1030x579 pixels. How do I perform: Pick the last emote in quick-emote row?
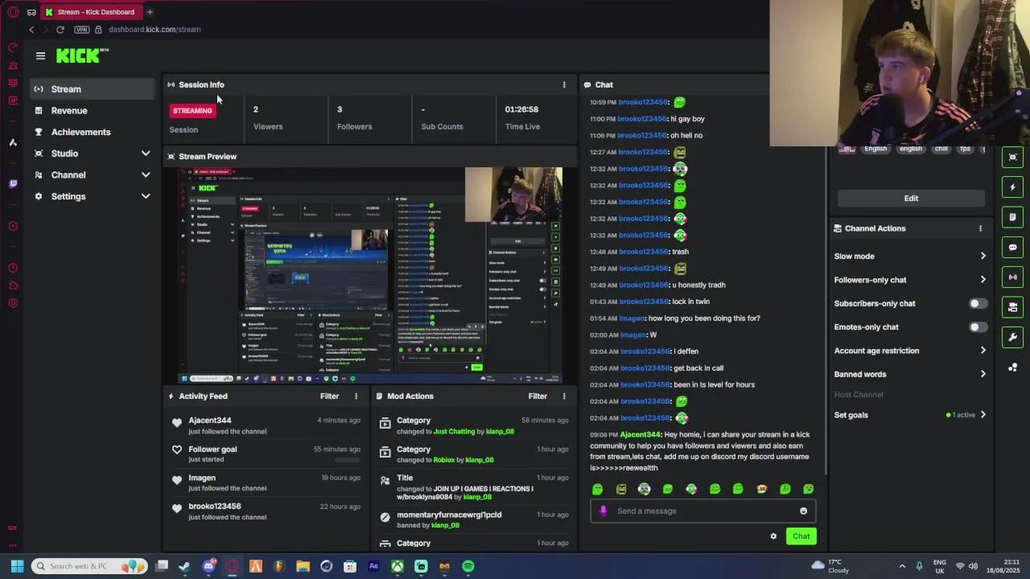click(809, 489)
